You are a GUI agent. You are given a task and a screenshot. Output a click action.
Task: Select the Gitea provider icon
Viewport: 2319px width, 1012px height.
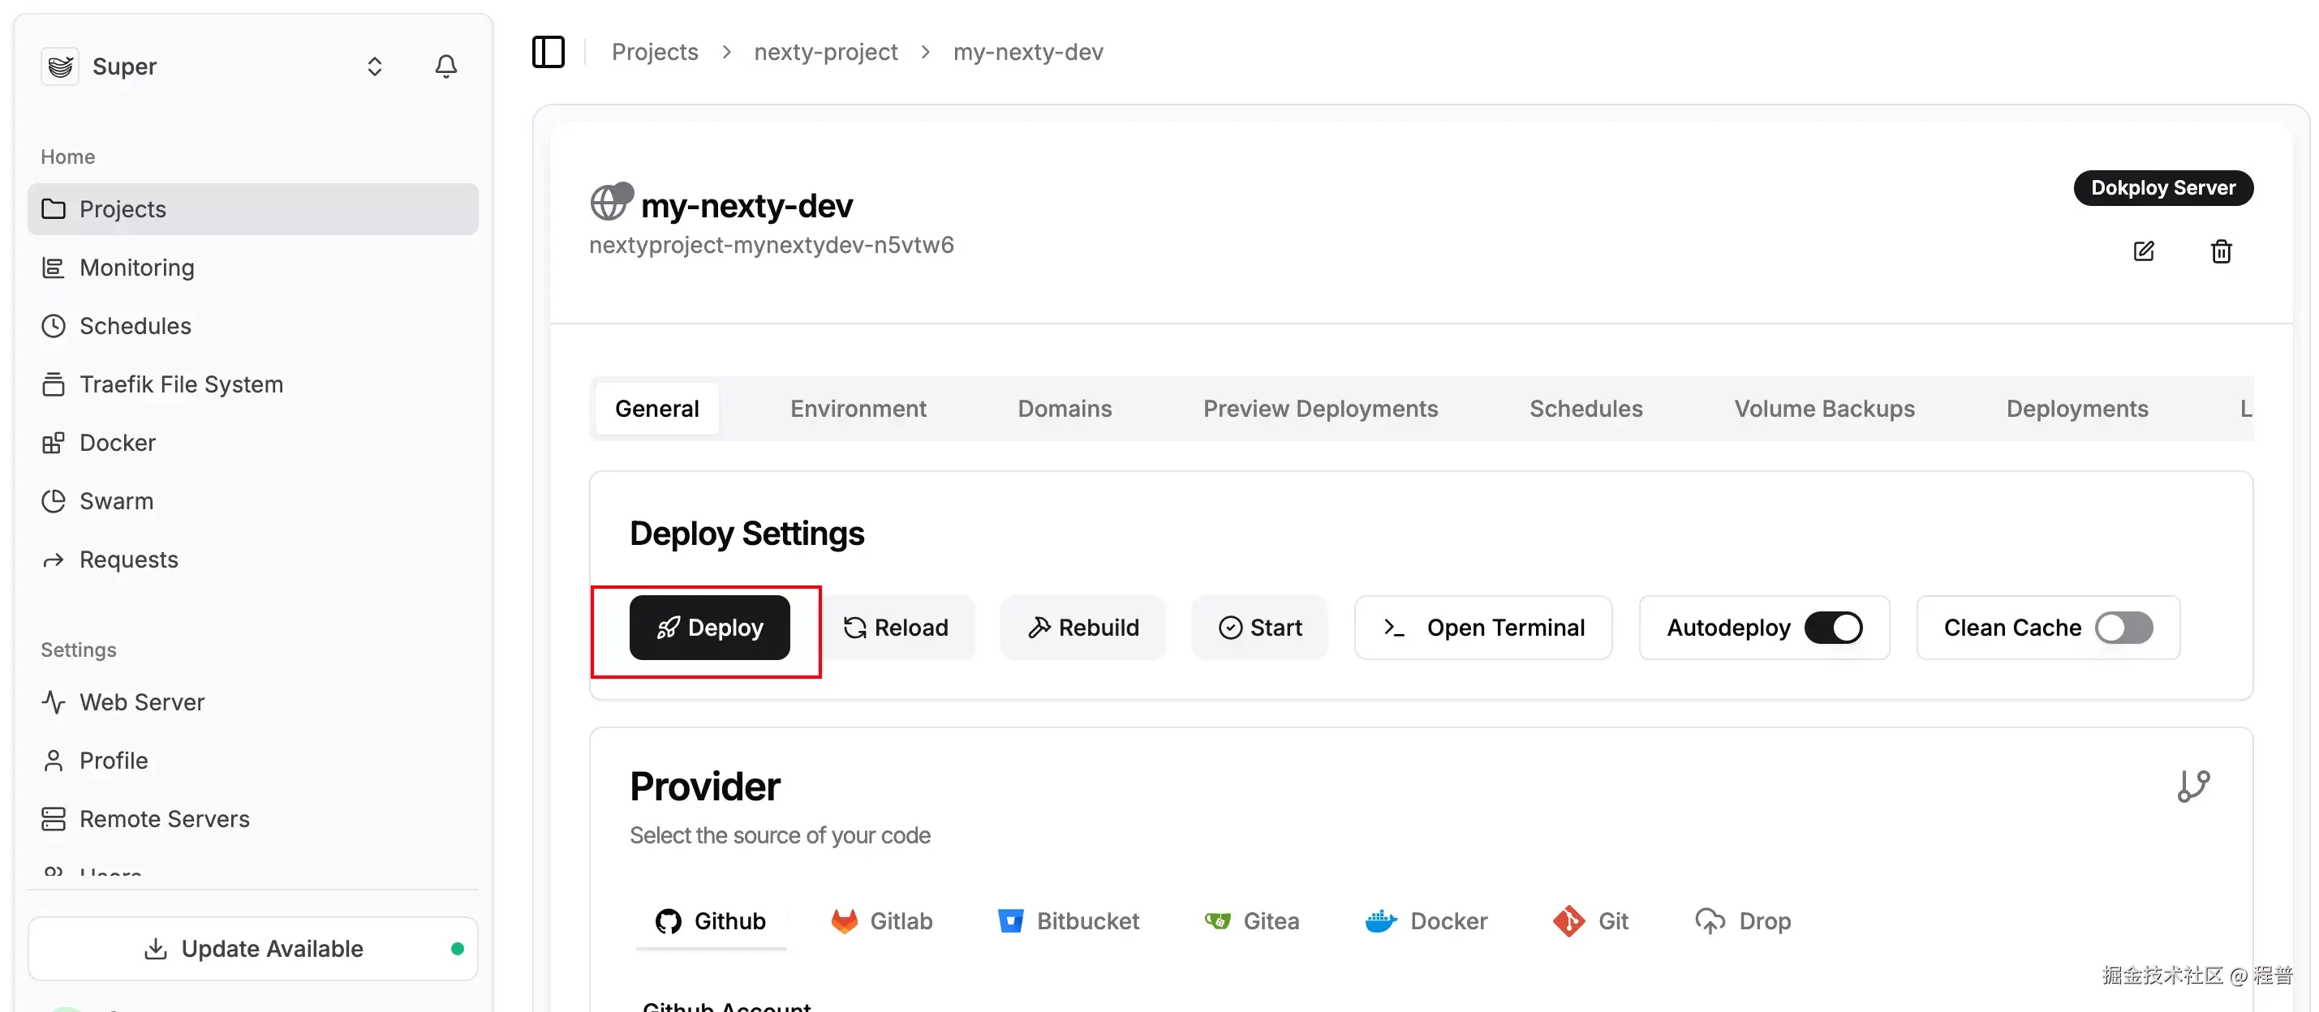click(x=1217, y=920)
